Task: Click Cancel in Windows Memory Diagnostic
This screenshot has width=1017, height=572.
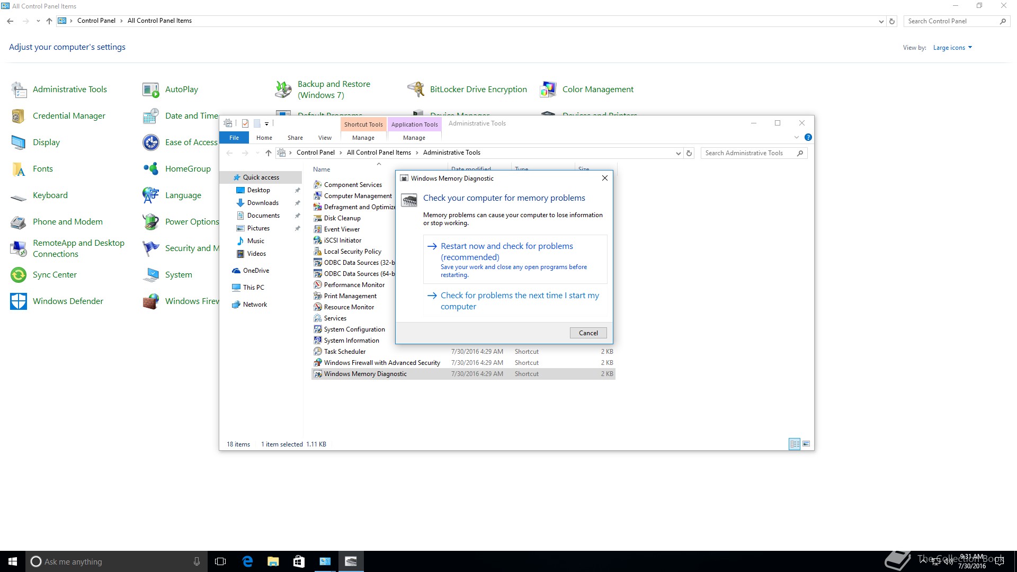Action: click(x=588, y=333)
